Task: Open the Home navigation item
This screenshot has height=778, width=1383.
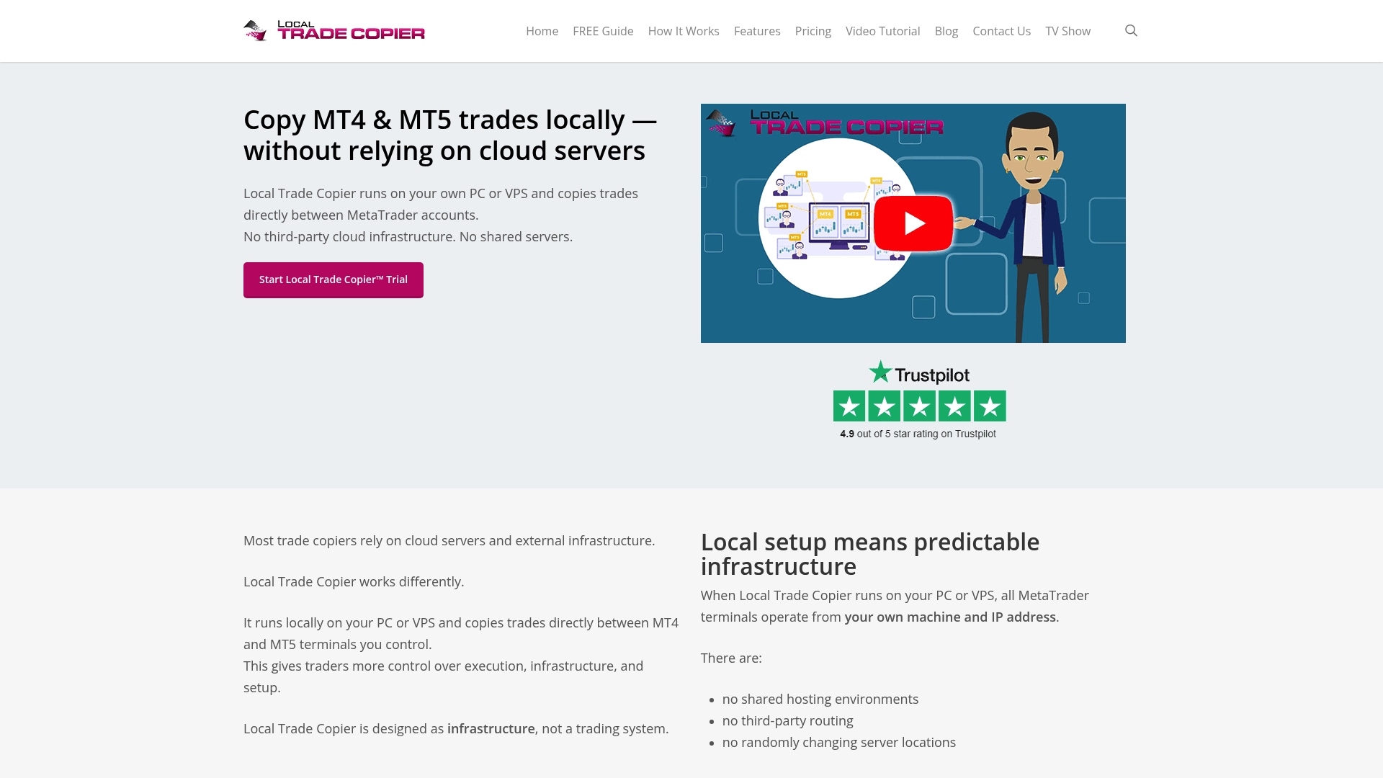Action: [542, 31]
